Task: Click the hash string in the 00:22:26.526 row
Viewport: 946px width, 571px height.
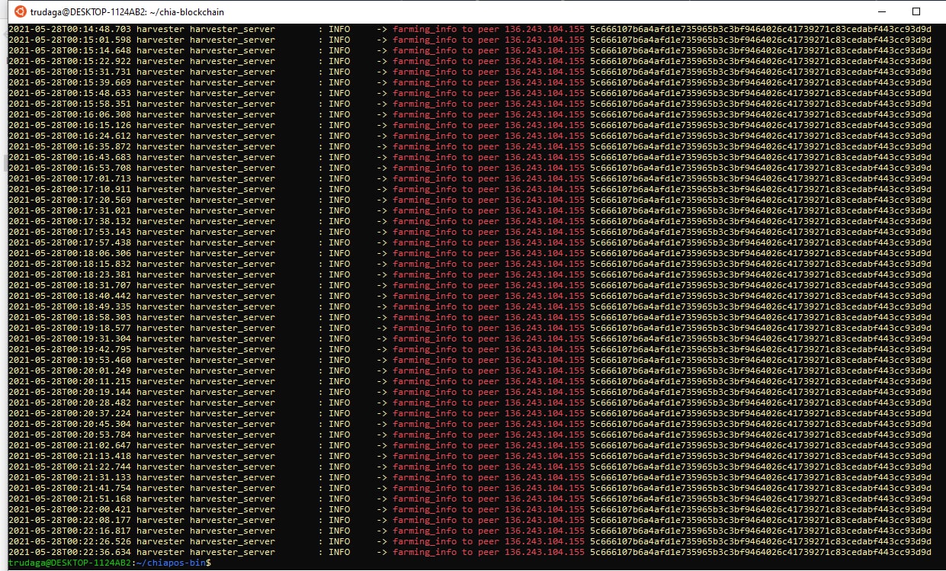Action: click(761, 541)
